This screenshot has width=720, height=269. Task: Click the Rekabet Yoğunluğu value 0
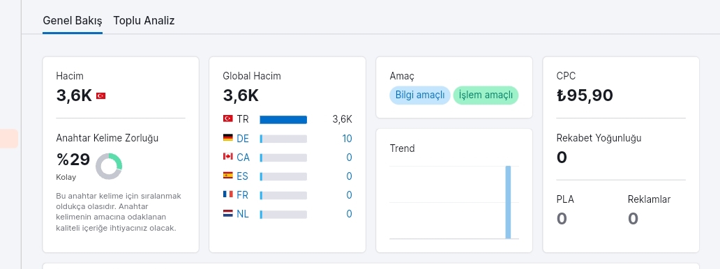562,157
